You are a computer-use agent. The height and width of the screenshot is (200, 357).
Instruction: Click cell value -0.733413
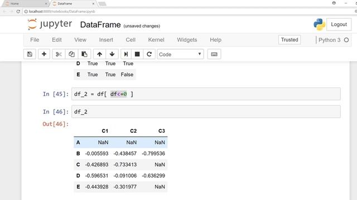click(x=125, y=164)
